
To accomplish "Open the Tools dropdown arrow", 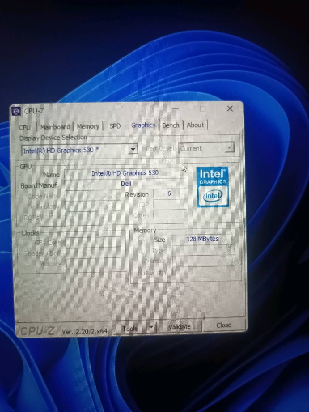I will 151,327.
